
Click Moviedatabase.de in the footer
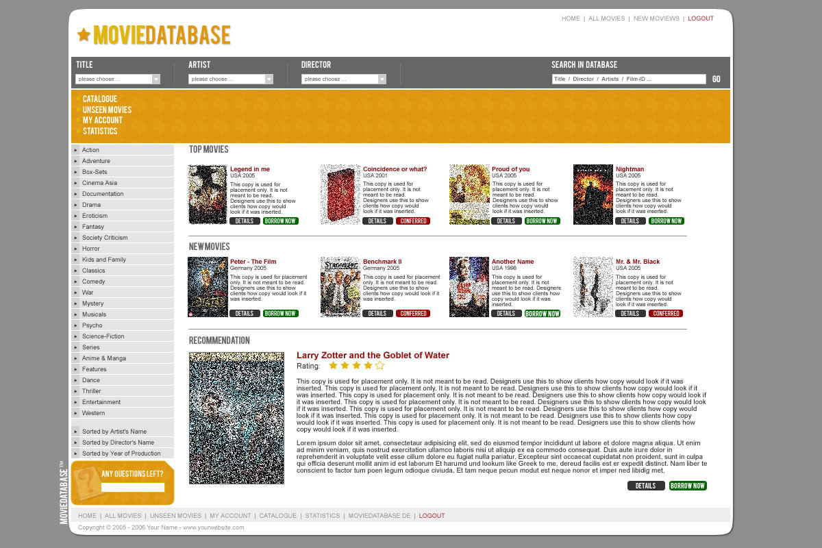[x=379, y=516]
